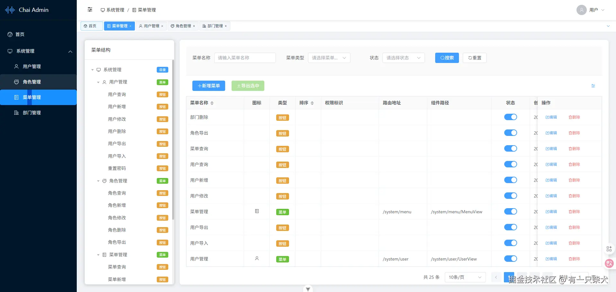The image size is (616, 292).
Task: Open tabs dropdown chevron at right
Action: click(x=608, y=26)
